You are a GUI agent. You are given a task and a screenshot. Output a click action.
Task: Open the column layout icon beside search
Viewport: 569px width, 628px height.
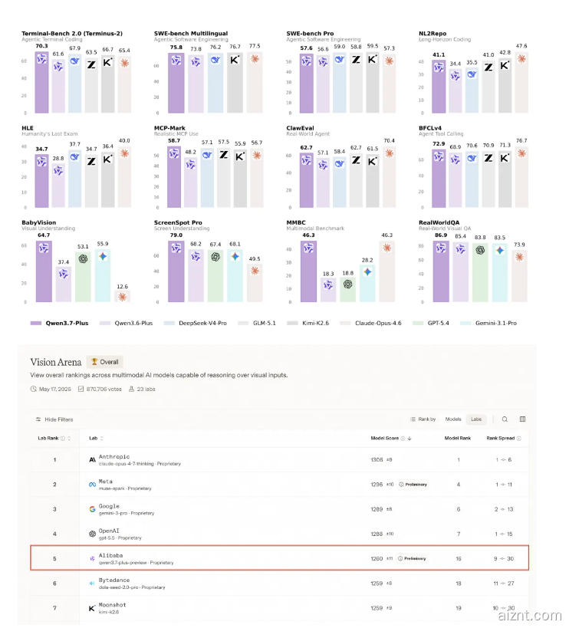click(522, 419)
